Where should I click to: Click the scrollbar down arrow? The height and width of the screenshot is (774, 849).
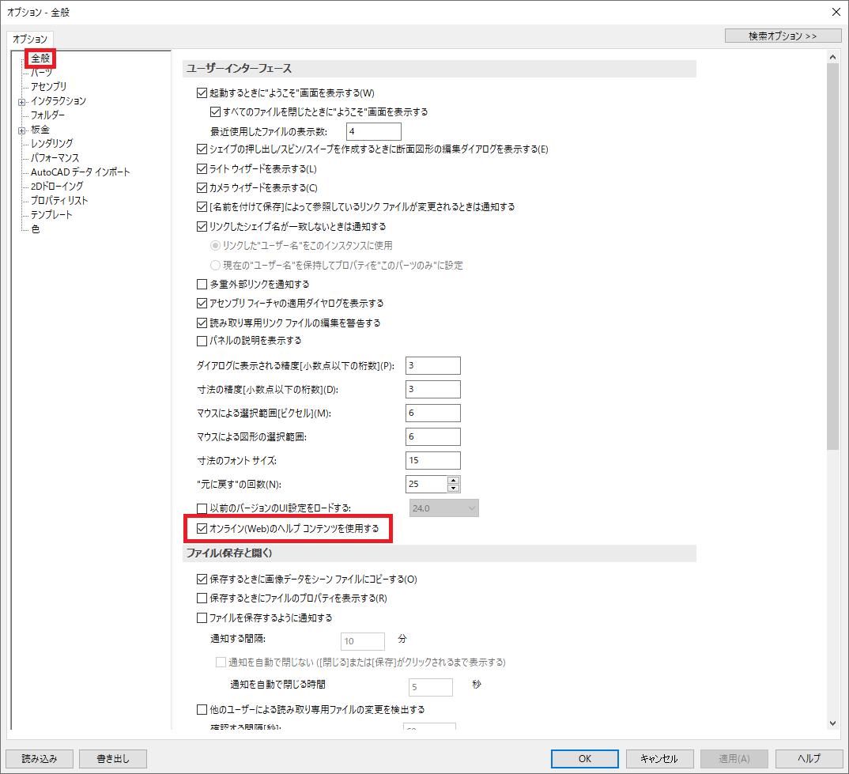pos(833,722)
